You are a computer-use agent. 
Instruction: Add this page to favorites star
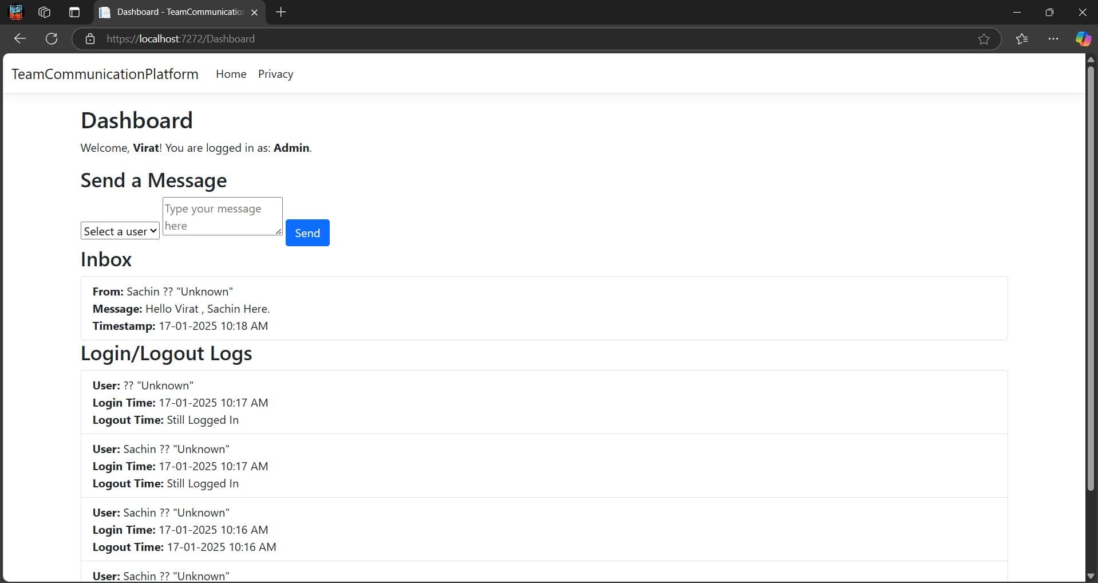point(984,39)
